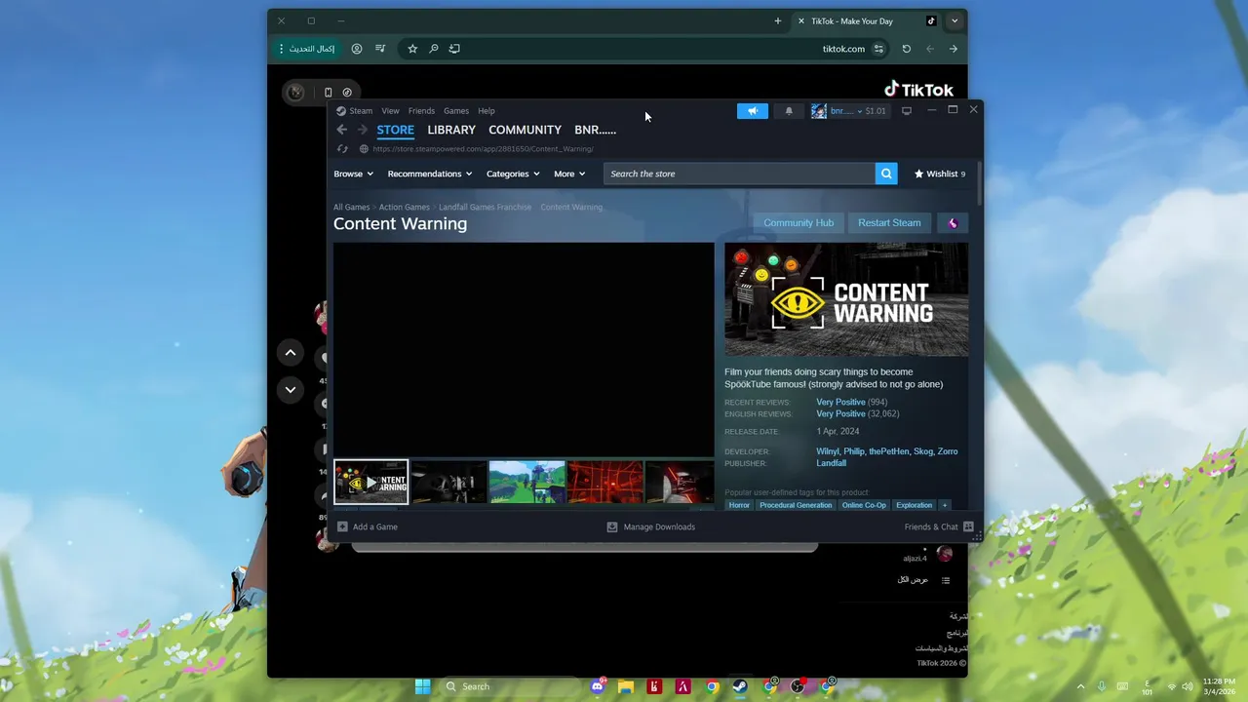Image resolution: width=1248 pixels, height=702 pixels.
Task: Click the Steam icon in the taskbar
Action: pyautogui.click(x=741, y=686)
